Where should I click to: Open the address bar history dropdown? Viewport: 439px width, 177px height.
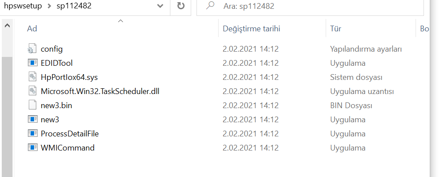[160, 6]
